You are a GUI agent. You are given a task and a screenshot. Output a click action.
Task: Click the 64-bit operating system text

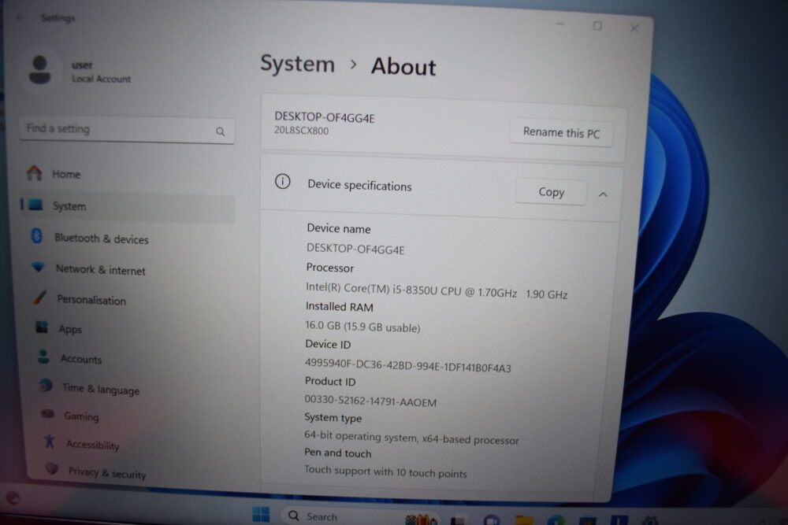pyautogui.click(x=411, y=437)
